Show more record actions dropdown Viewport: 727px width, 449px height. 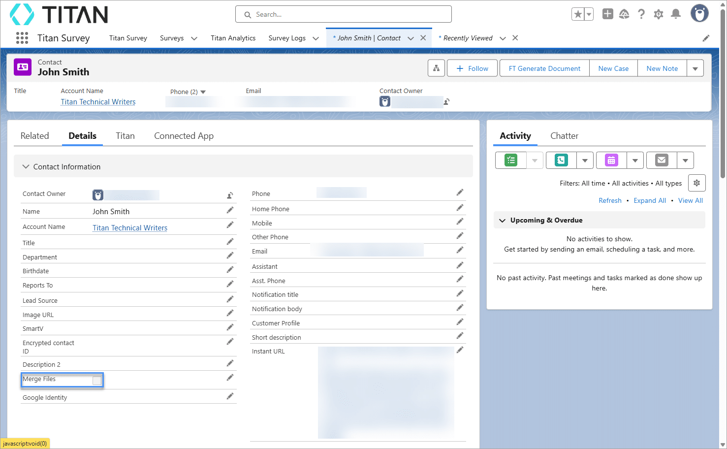[695, 68]
